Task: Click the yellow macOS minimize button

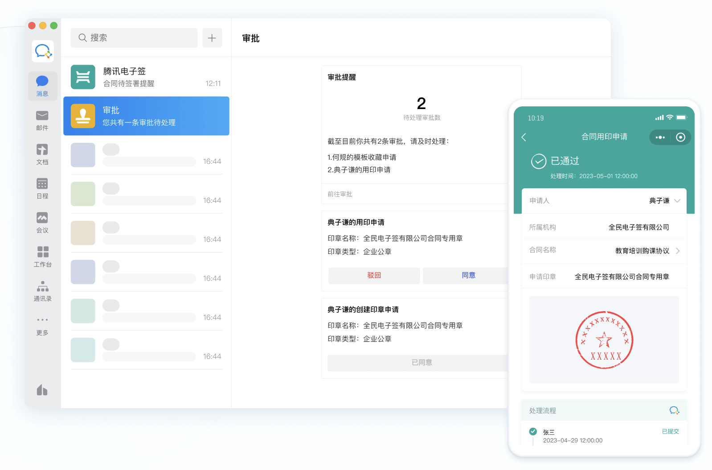Action: click(43, 25)
